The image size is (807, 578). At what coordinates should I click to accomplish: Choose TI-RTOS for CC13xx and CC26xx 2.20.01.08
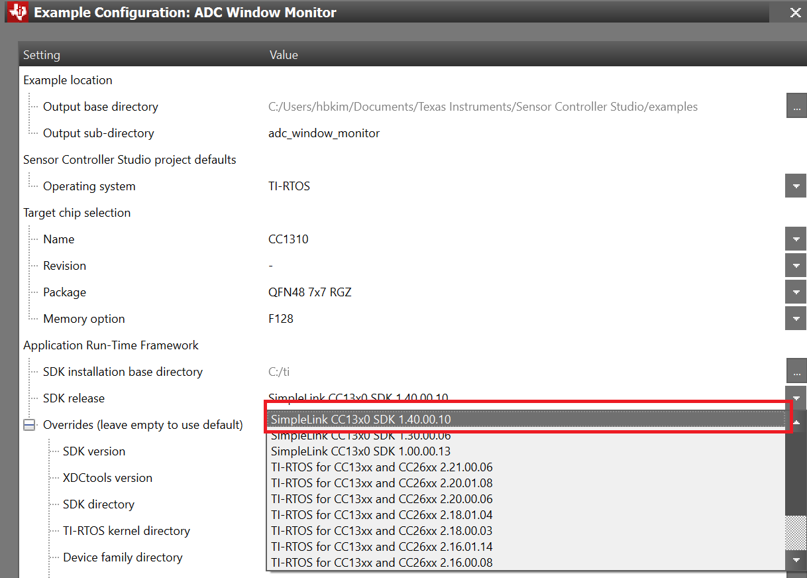point(527,483)
